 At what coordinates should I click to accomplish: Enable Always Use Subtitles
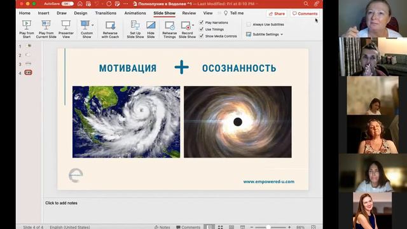[249, 24]
